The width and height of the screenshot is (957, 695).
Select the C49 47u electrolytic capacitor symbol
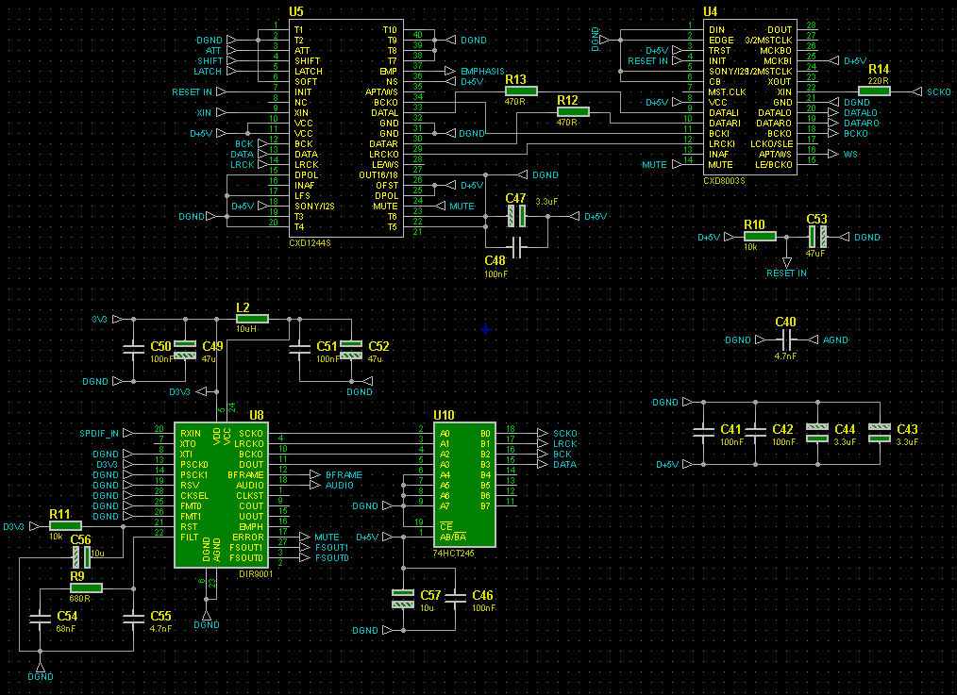185,350
